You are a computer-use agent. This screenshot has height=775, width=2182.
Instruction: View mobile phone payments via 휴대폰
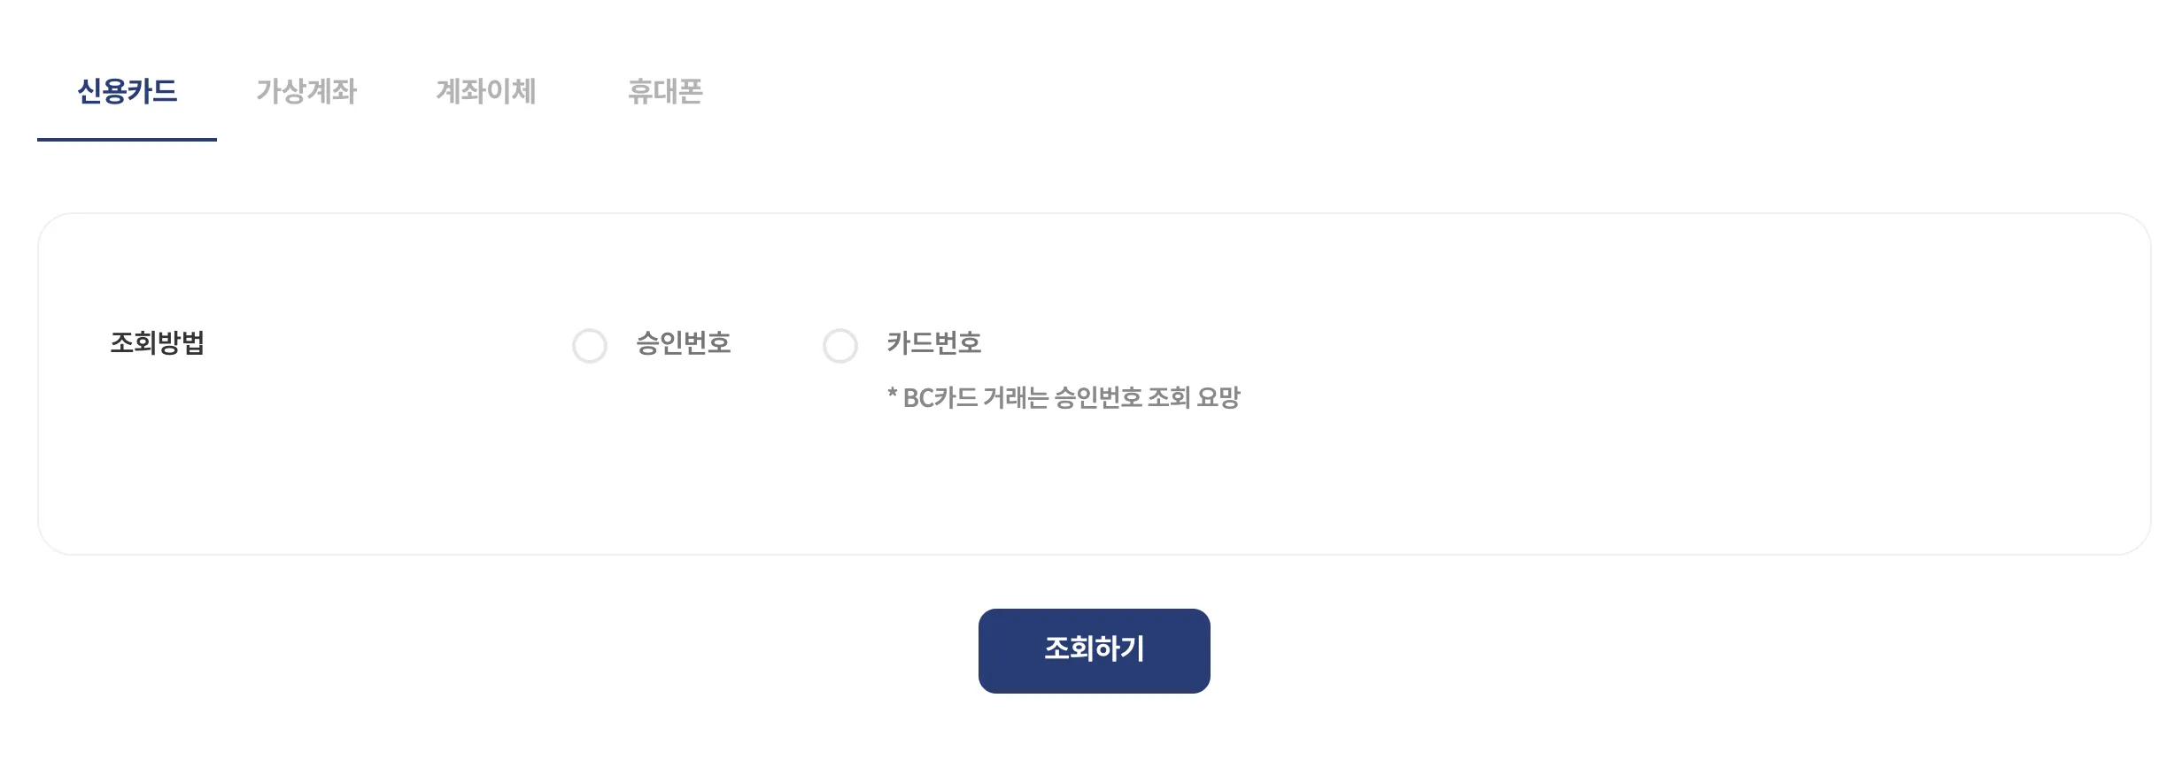[x=665, y=91]
